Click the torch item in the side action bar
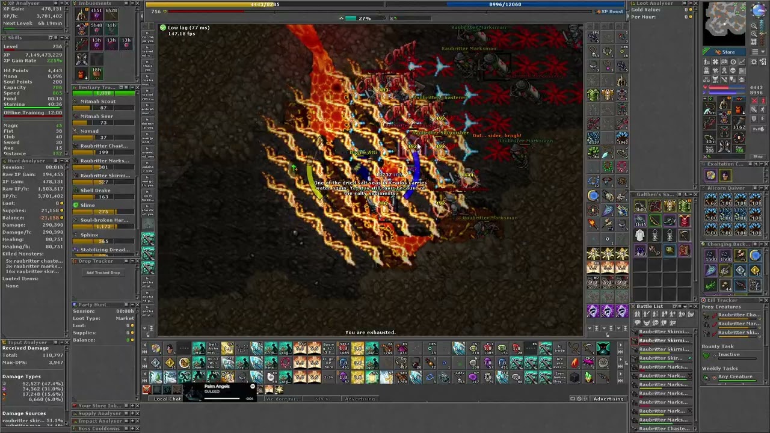 pos(593,225)
